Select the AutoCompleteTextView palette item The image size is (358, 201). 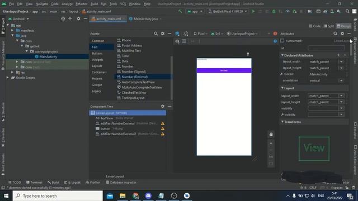tap(138, 82)
